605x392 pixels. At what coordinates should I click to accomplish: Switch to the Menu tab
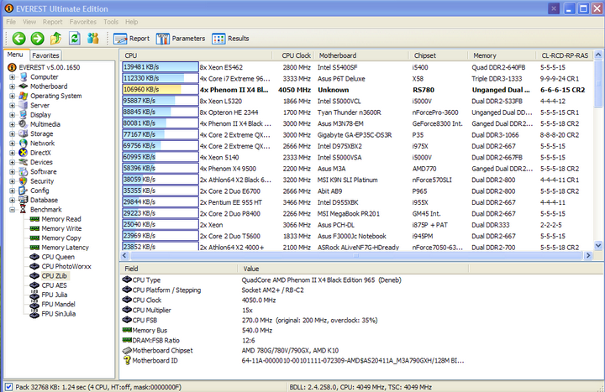click(x=15, y=55)
